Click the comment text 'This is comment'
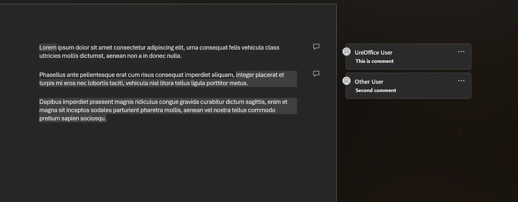 (x=375, y=61)
